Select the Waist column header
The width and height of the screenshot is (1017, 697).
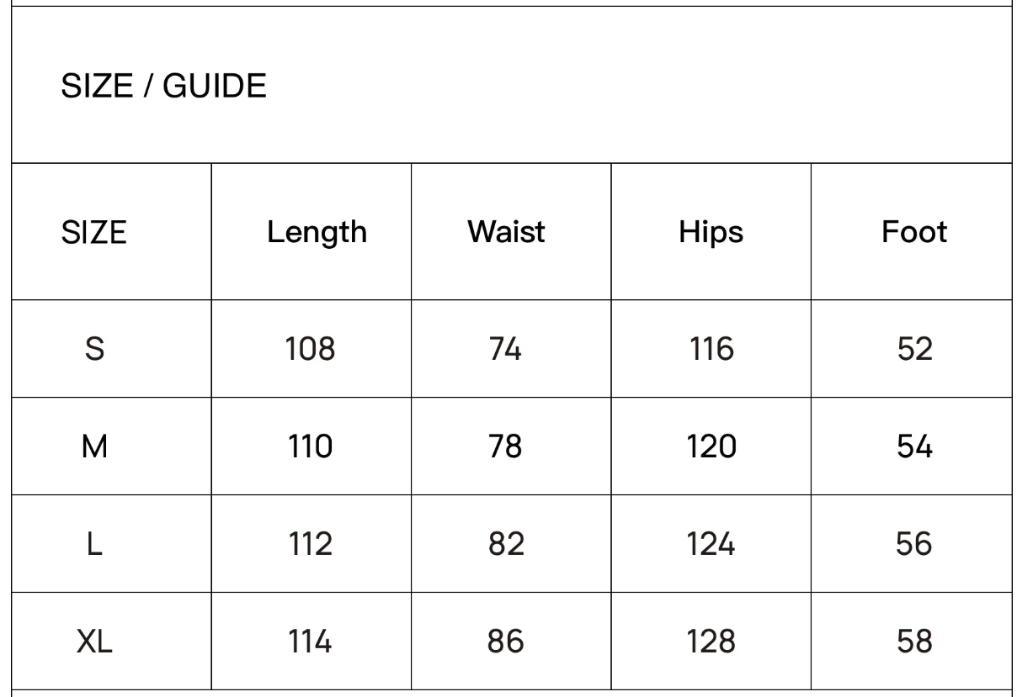[506, 231]
